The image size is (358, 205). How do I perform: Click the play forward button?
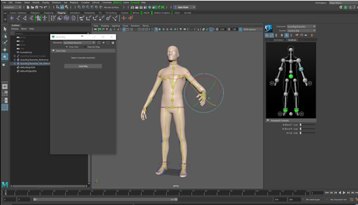[344, 193]
